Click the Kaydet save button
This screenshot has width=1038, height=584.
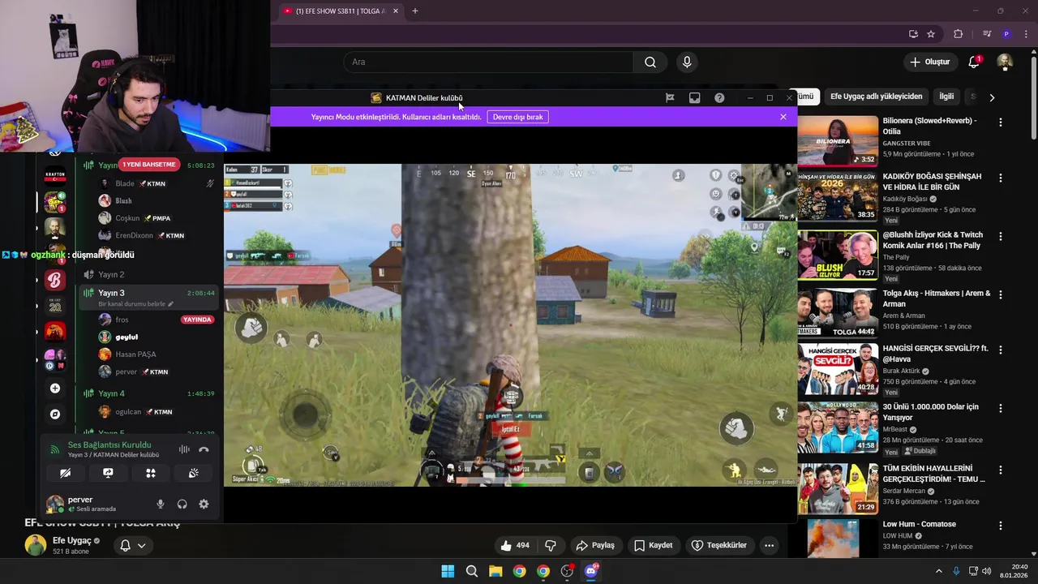pos(654,545)
